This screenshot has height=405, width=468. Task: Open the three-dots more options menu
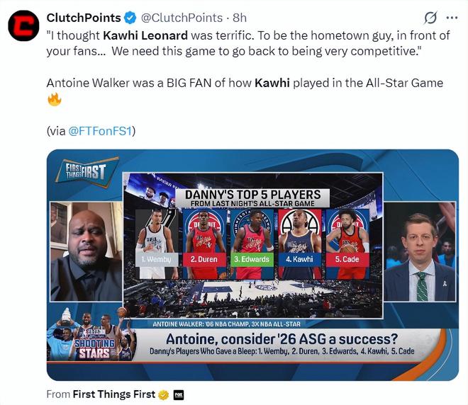click(452, 18)
